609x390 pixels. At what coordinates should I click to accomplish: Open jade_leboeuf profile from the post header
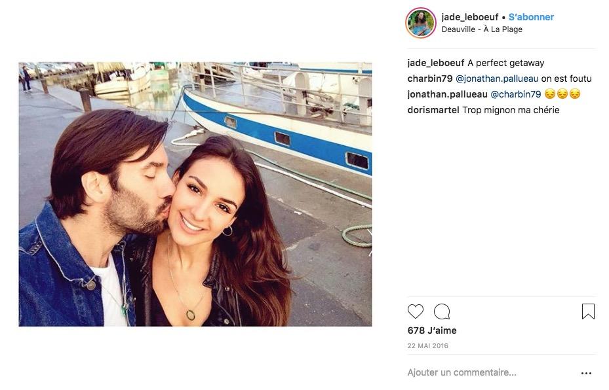click(469, 17)
